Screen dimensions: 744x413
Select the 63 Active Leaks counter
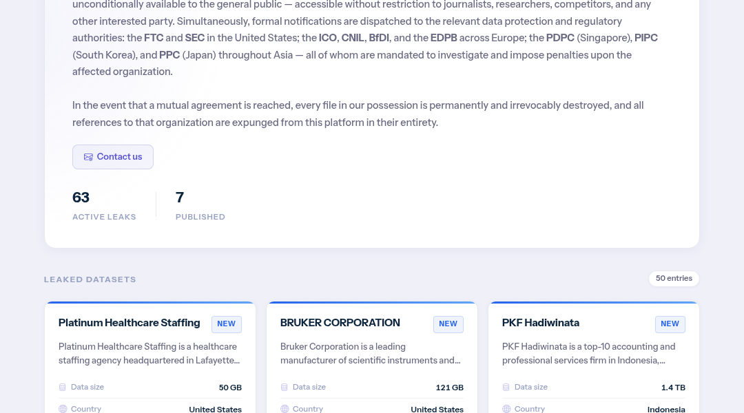(x=104, y=205)
